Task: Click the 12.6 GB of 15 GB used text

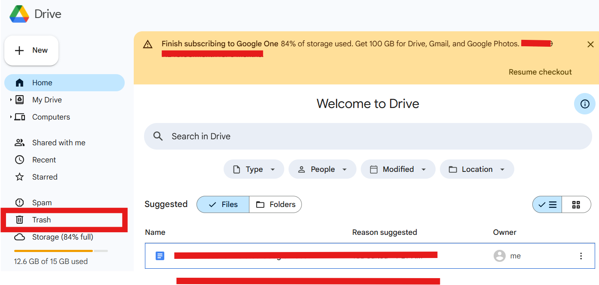Action: [x=51, y=261]
